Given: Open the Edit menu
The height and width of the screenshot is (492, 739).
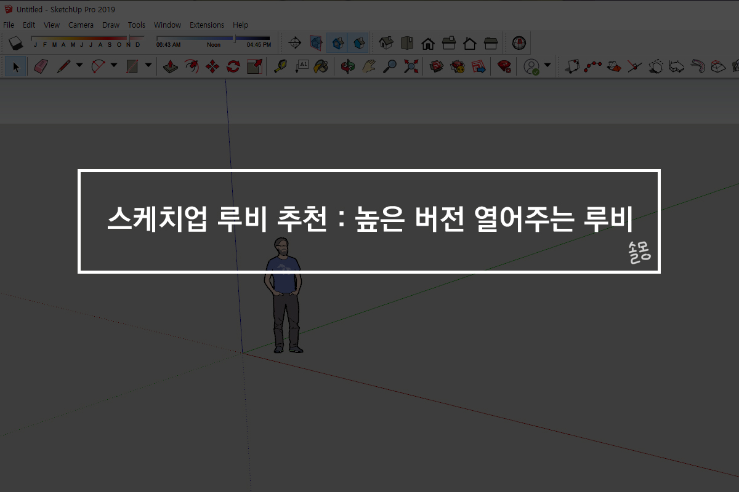Looking at the screenshot, I should tap(29, 25).
